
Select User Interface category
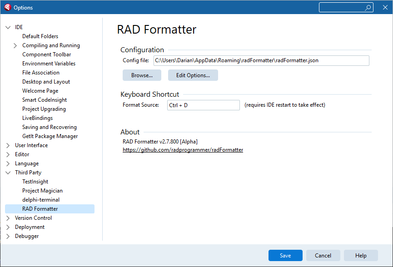(x=31, y=145)
